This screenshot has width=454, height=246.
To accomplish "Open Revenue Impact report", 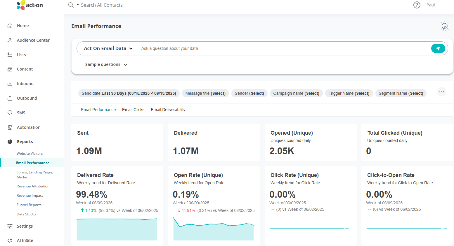I will [30, 196].
